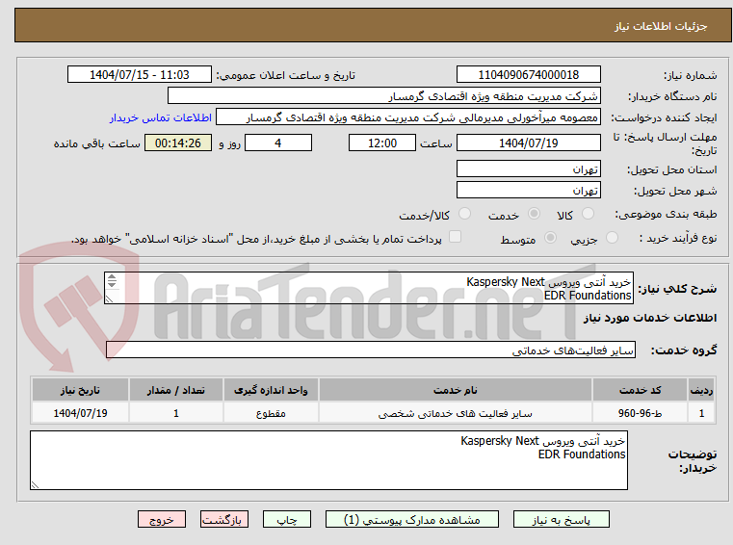Click the شماره نیاز number field
733x545 pixels.
coord(528,74)
